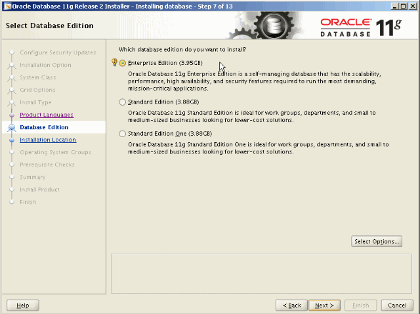420x314 pixels.
Task: Close the installer window
Action: click(x=413, y=6)
